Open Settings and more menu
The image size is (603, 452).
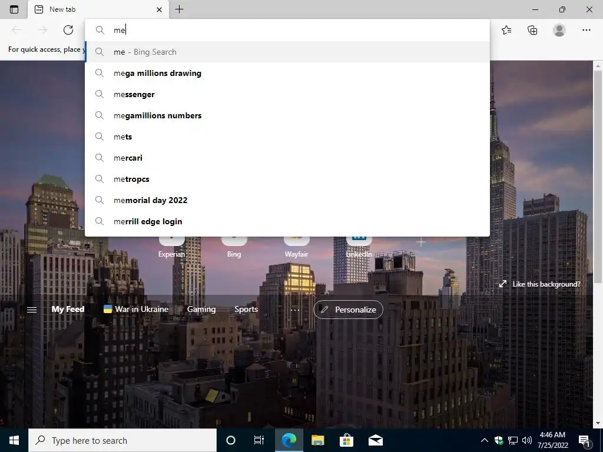coord(586,30)
